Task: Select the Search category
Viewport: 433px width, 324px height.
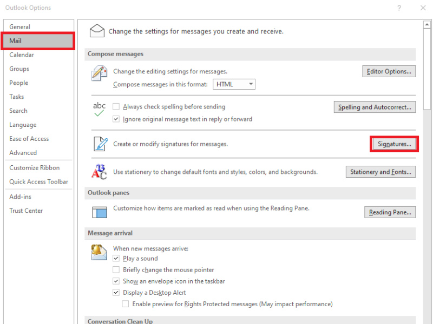Action: (x=38, y=111)
